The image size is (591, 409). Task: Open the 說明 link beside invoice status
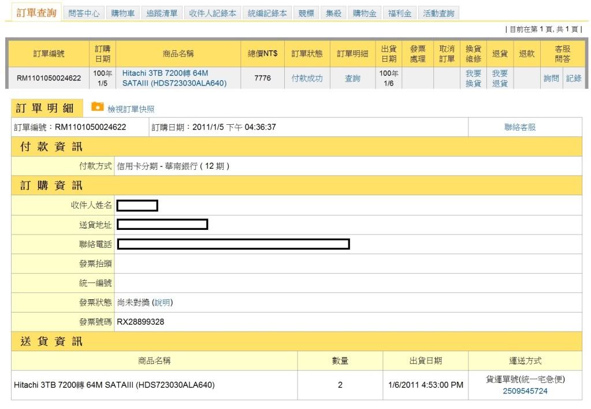pos(162,302)
